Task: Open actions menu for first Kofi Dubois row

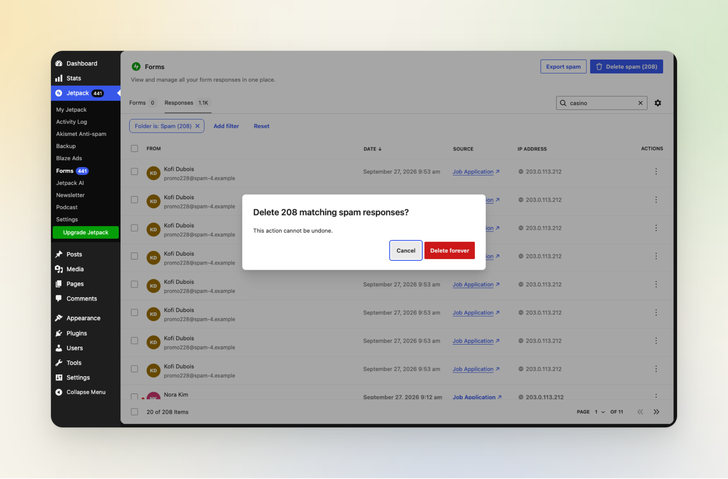Action: (x=656, y=172)
